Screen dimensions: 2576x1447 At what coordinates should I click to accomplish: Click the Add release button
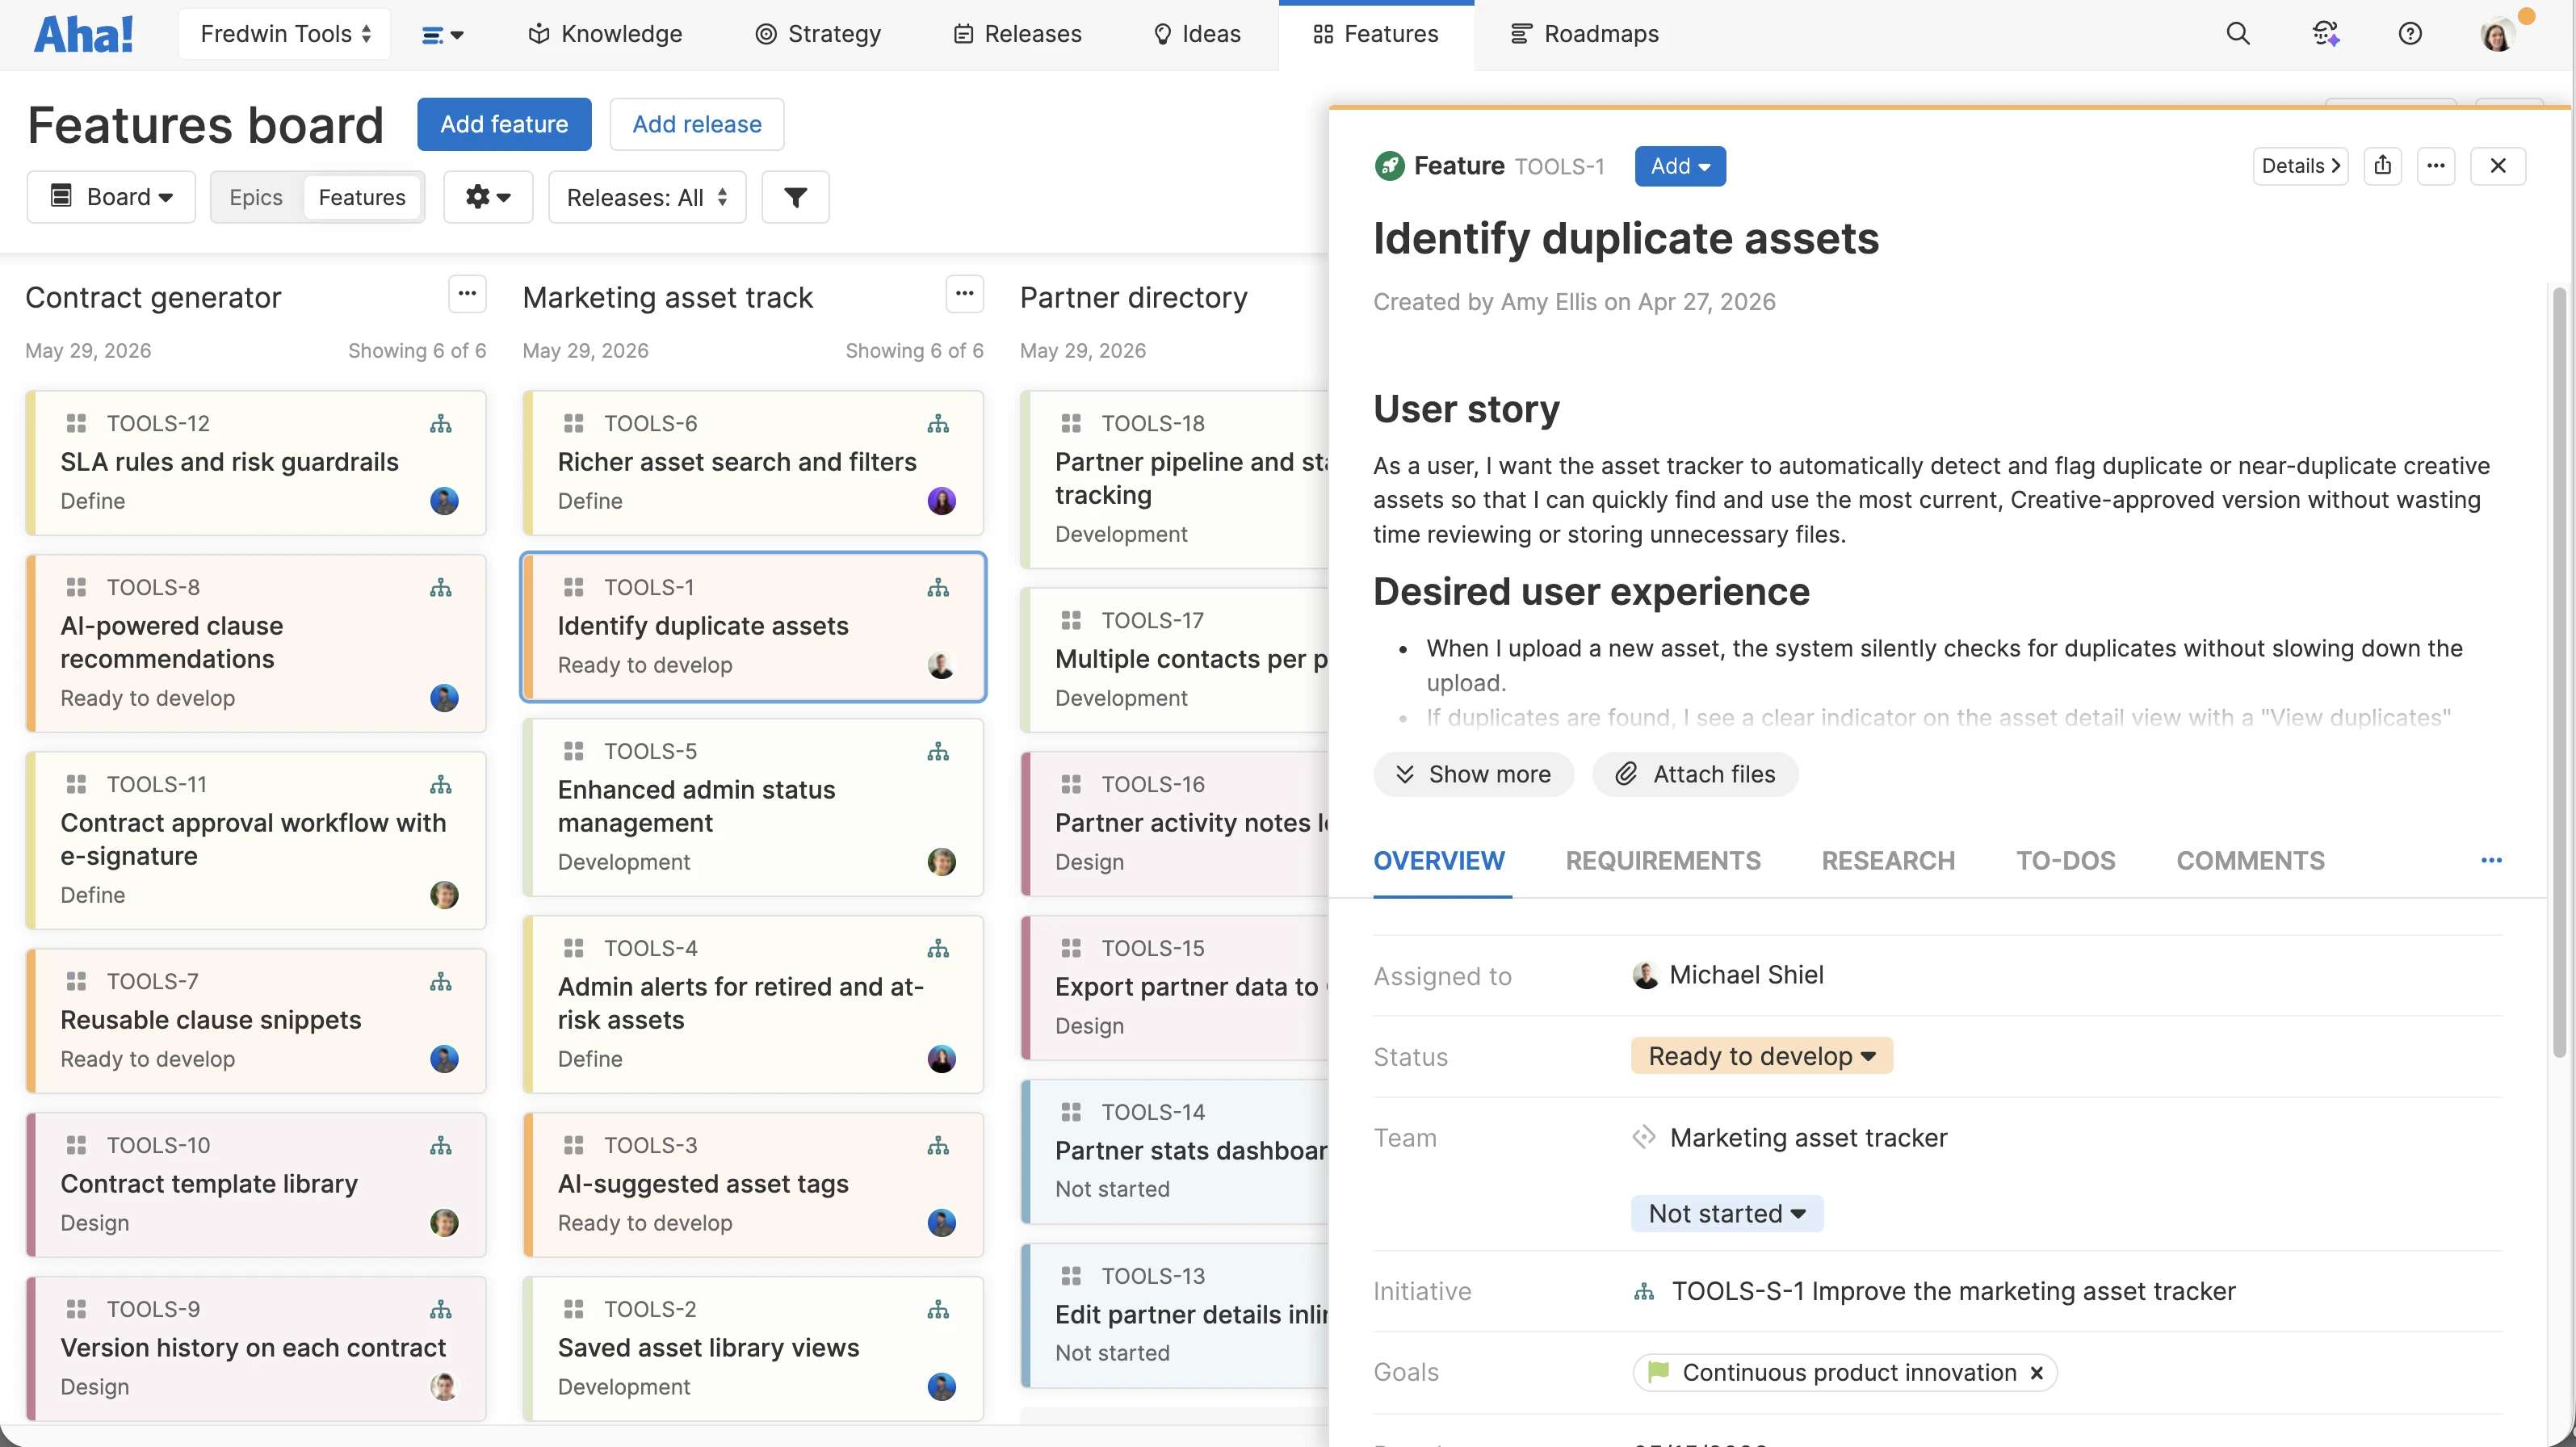(x=696, y=124)
